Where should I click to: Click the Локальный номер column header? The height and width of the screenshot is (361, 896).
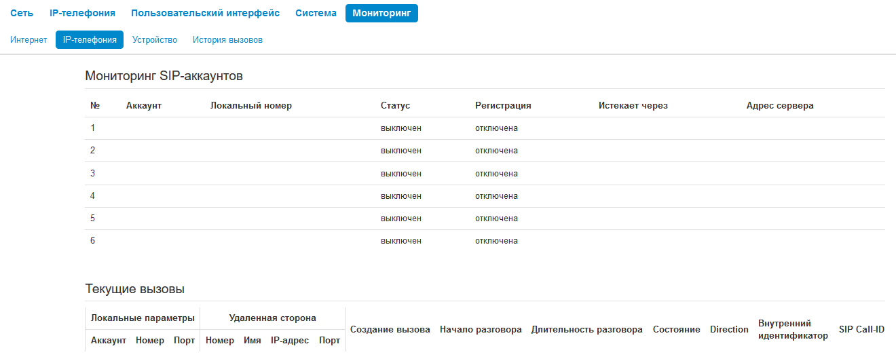(x=251, y=106)
